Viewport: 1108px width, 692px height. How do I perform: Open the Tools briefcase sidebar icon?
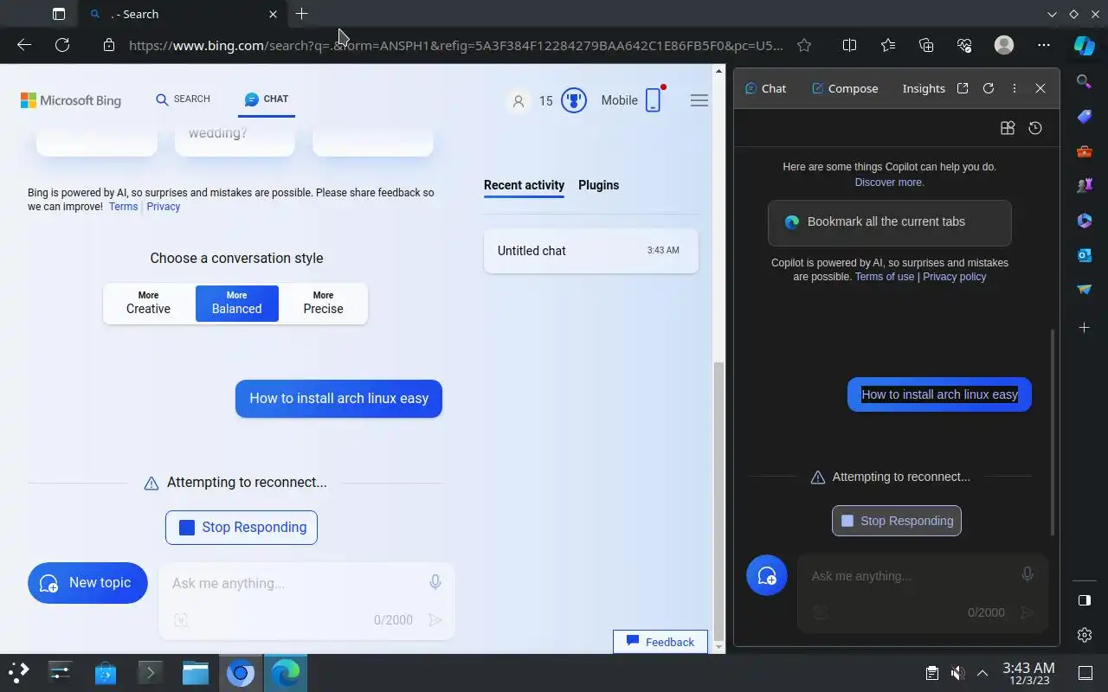click(x=1084, y=151)
